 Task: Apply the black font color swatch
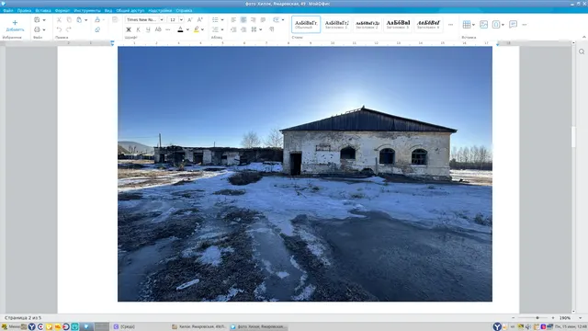click(x=180, y=29)
